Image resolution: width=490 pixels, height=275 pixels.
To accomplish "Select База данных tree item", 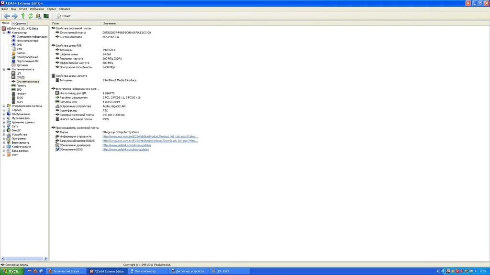I will tap(20, 150).
